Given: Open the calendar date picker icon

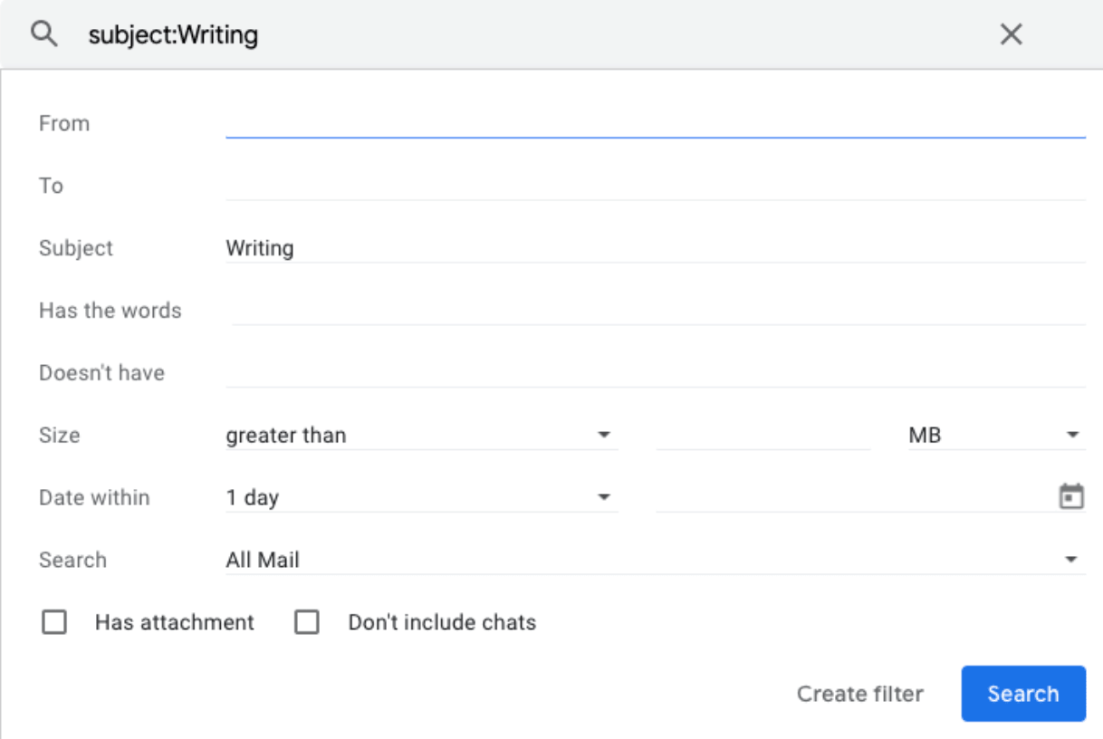Looking at the screenshot, I should (1071, 496).
